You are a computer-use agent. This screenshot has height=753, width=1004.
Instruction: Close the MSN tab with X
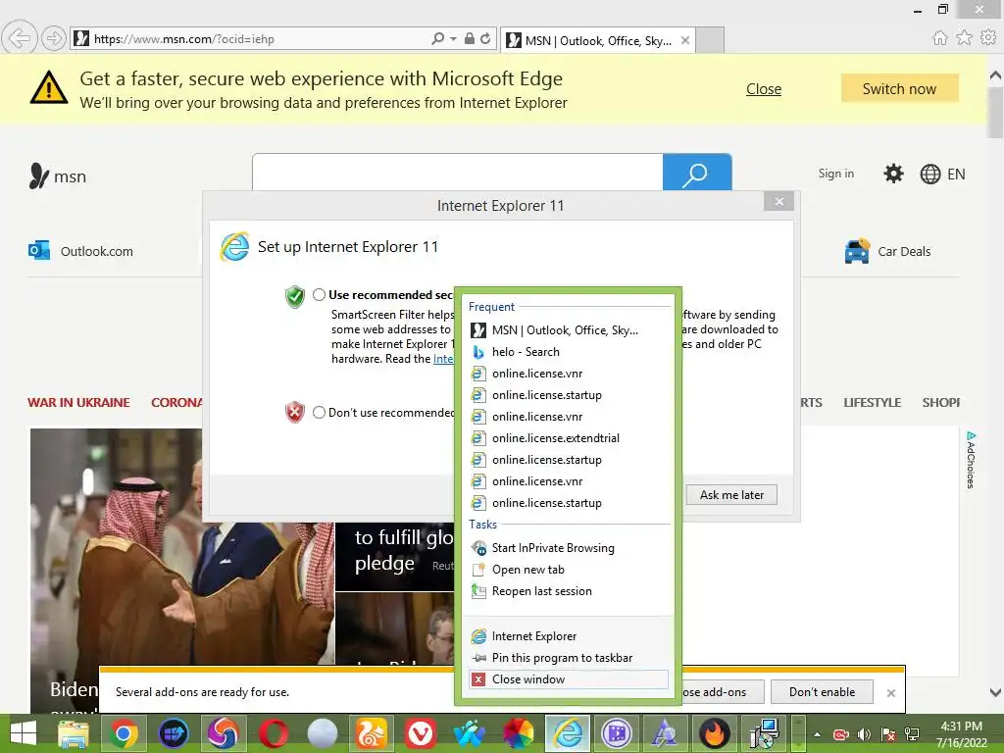(x=685, y=40)
